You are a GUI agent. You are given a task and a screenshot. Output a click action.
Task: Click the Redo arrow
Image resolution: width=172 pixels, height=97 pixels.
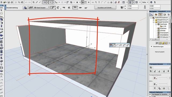point(29,2)
